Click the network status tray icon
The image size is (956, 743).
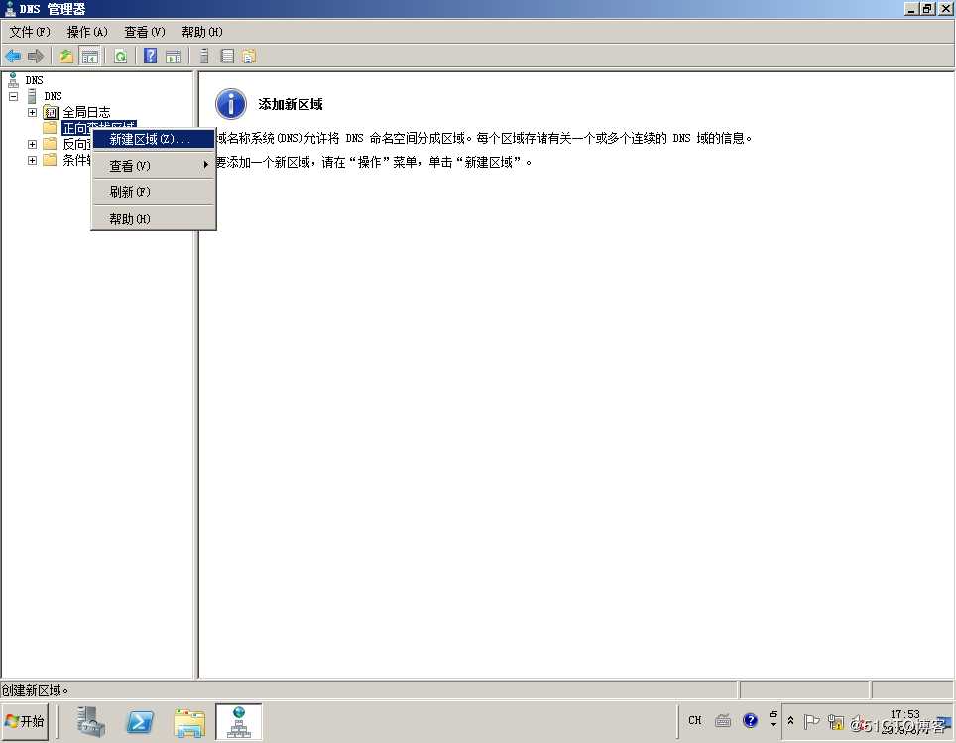pyautogui.click(x=836, y=722)
